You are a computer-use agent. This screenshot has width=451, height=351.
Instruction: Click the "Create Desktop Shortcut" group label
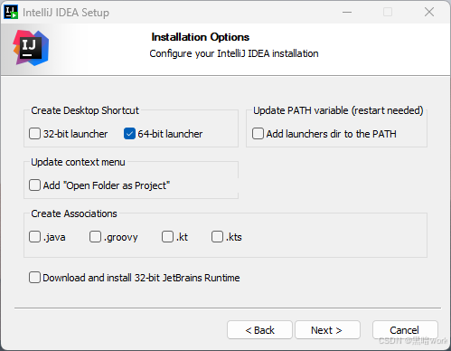pyautogui.click(x=85, y=110)
